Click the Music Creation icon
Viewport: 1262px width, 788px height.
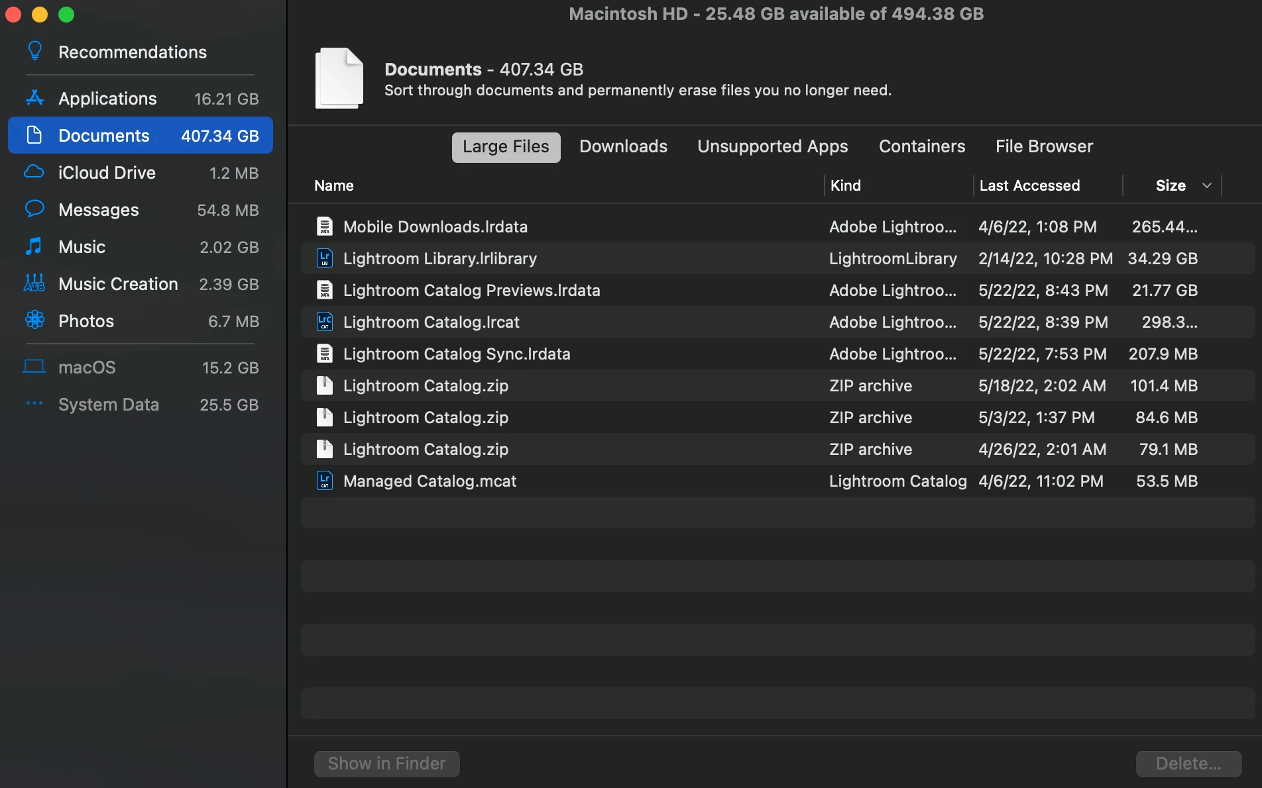34,283
